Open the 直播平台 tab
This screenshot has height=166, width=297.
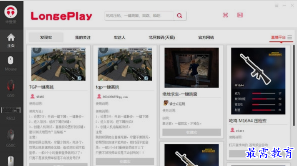278,37
